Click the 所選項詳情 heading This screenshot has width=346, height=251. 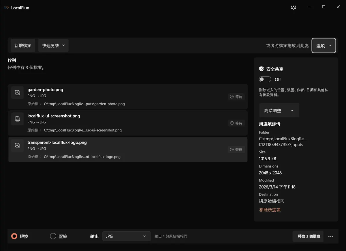pyautogui.click(x=270, y=124)
